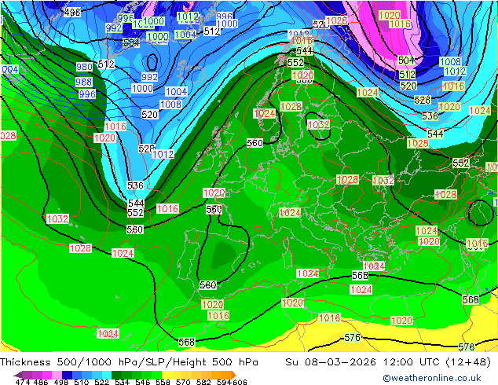498x385 pixels.
Task: Pick the cyan legend swatch above 522
Action: click(107, 375)
